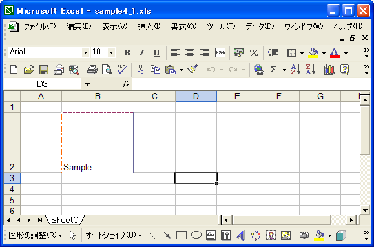Open Borders style dropdown arrow
Screen dimensions: 374x247
(x=302, y=53)
